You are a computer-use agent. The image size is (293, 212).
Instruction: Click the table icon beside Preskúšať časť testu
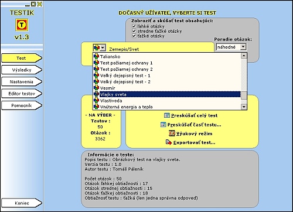point(163,124)
